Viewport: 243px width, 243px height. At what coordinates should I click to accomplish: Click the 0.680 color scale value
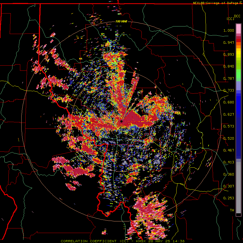click(x=229, y=102)
